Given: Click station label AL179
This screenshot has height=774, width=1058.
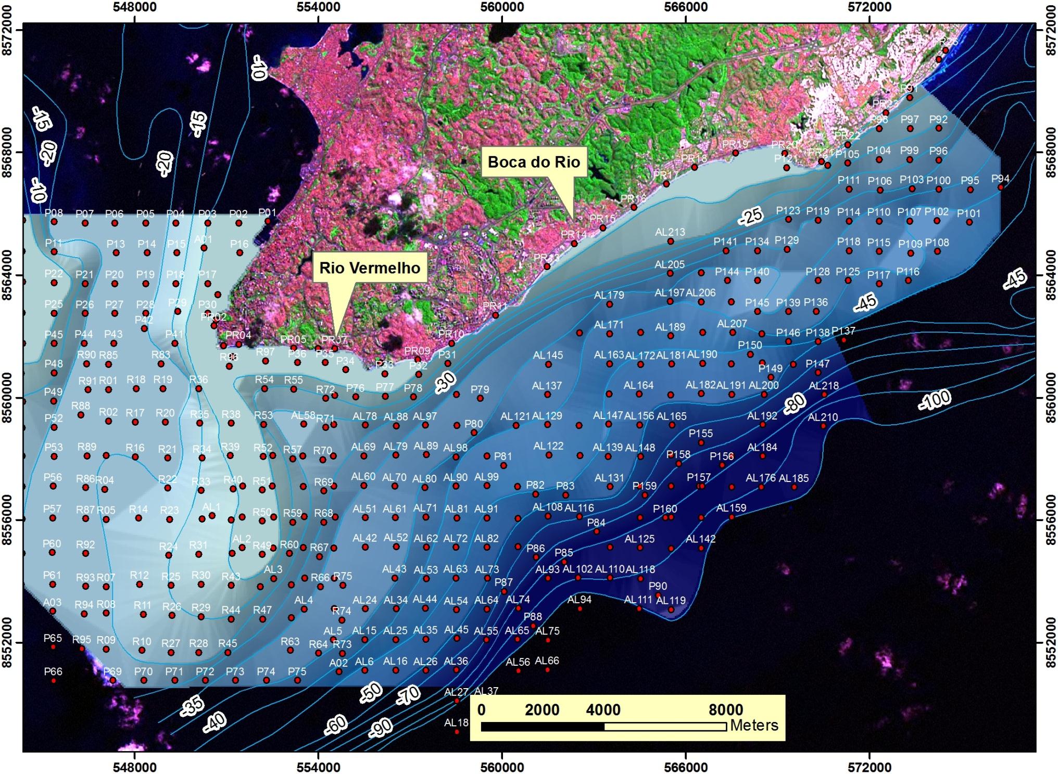Looking at the screenshot, I should click(609, 295).
